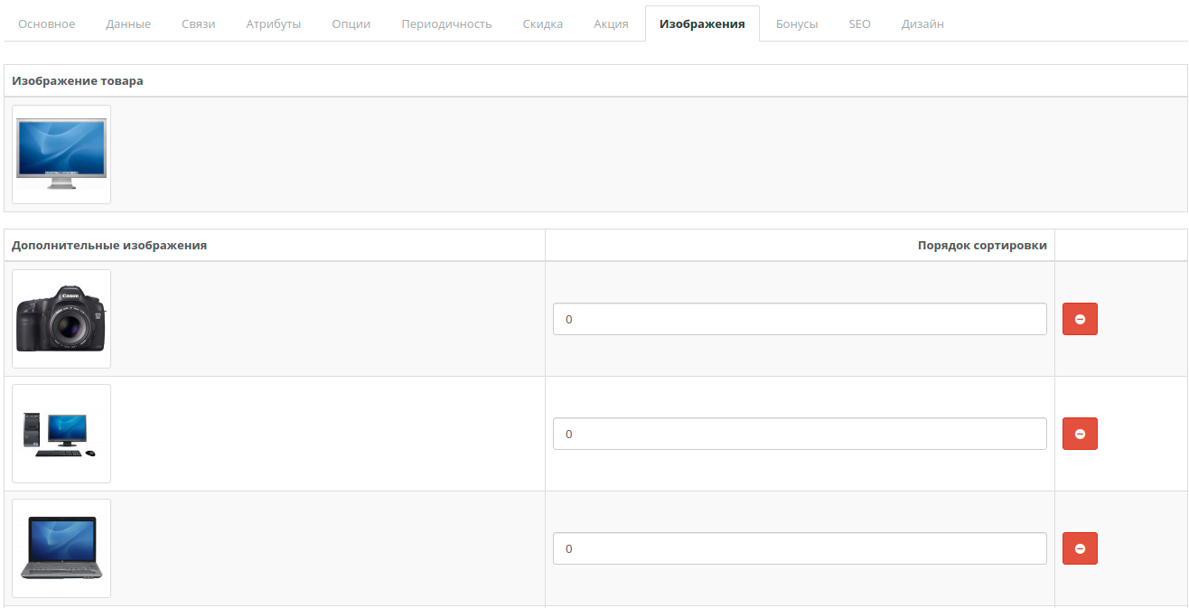Open the SEO tab
The image size is (1189, 608).
[x=859, y=24]
